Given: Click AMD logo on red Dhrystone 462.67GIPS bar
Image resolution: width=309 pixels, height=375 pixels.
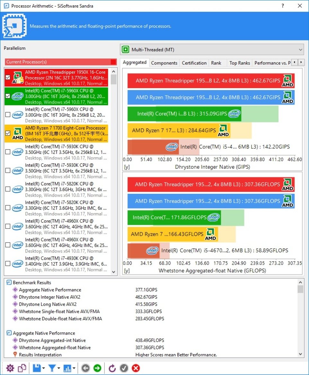Looking at the screenshot, I should click(288, 81).
